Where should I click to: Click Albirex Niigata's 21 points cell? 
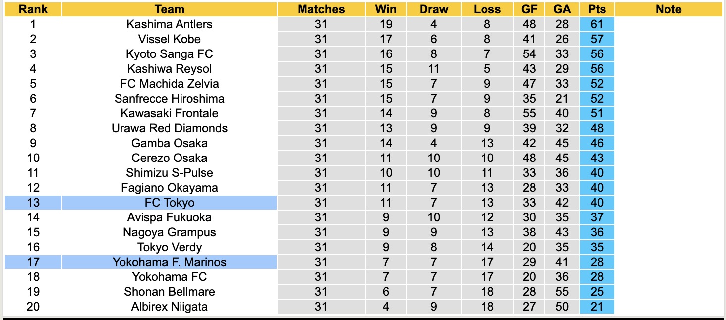pos(597,307)
